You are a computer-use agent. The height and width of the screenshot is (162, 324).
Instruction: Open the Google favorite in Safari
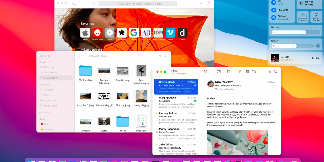coord(134,33)
